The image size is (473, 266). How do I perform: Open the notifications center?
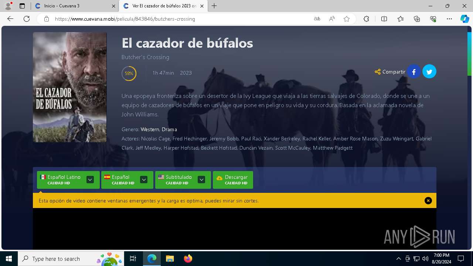(x=461, y=259)
